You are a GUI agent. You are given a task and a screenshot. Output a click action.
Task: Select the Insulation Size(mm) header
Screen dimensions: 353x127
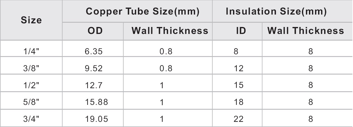pos(276,12)
